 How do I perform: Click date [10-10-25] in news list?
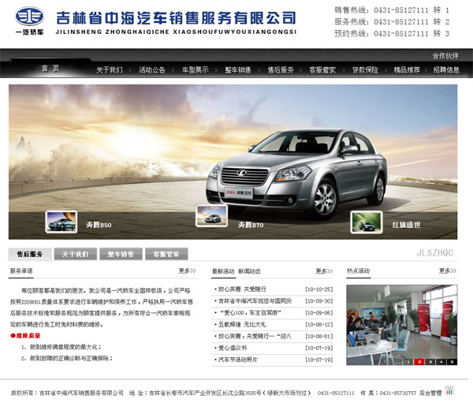pos(319,289)
